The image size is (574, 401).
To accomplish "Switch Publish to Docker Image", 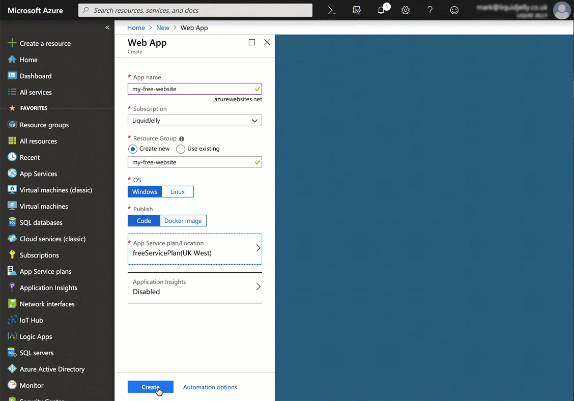I will (x=183, y=221).
